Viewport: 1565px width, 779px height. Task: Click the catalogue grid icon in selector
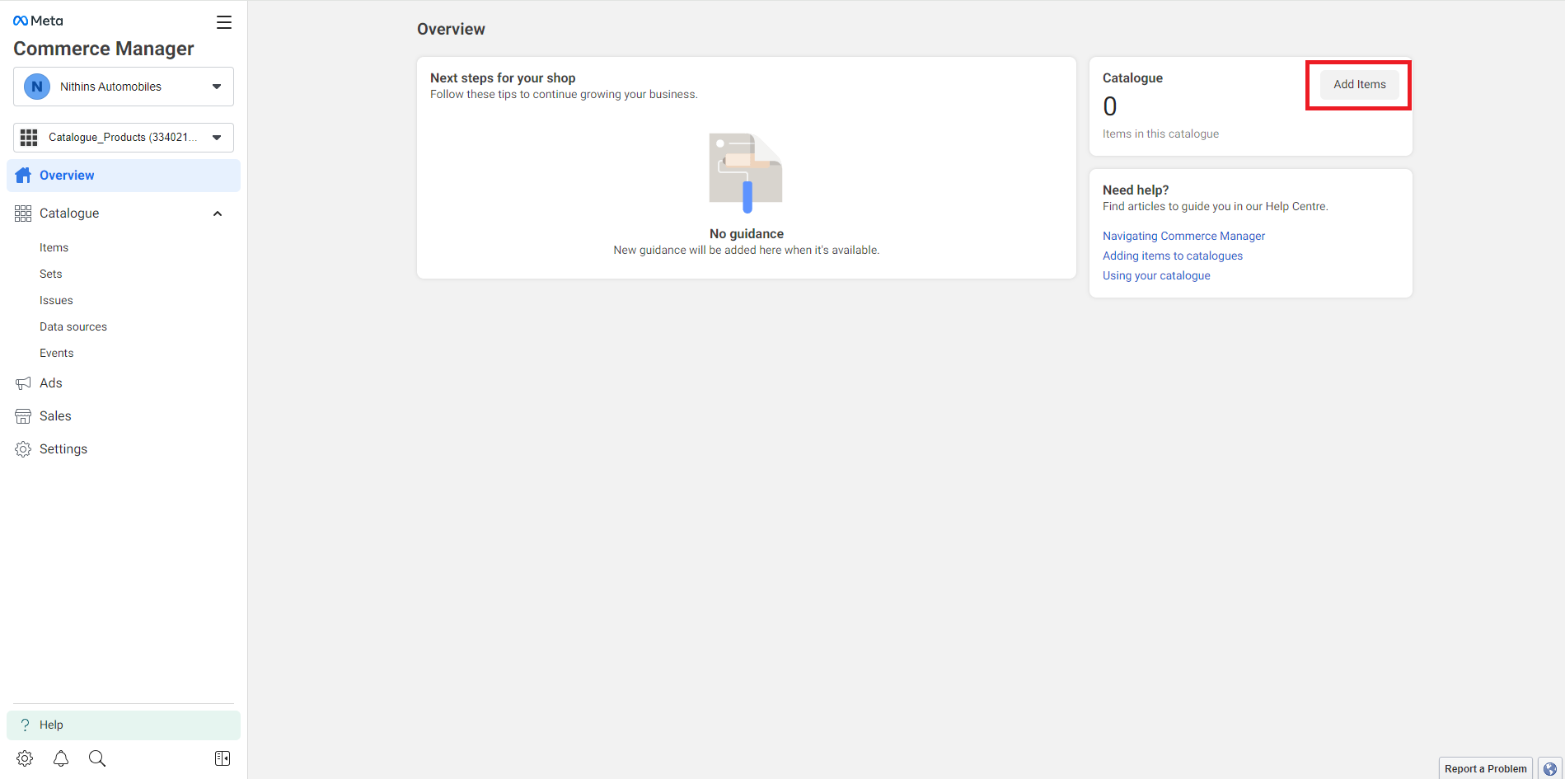coord(29,138)
